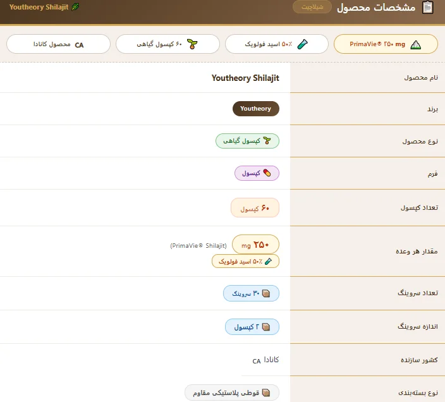Viewport: 445px width, 402px height.
Task: Click the capsule pill icon in فرم row
Action: point(267,173)
